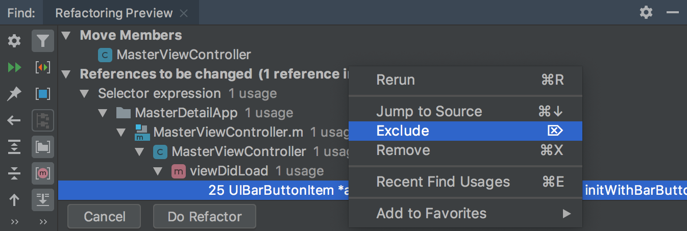
Task: Toggle the filter funnel button
Action: (x=43, y=41)
